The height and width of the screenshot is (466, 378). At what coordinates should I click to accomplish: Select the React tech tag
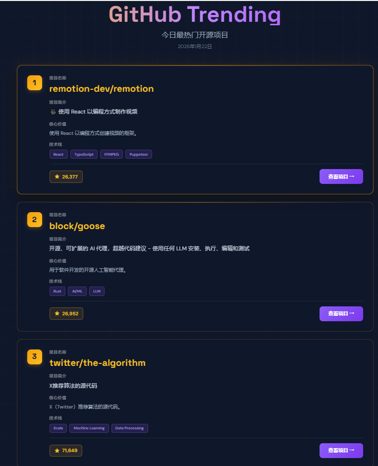click(x=58, y=154)
